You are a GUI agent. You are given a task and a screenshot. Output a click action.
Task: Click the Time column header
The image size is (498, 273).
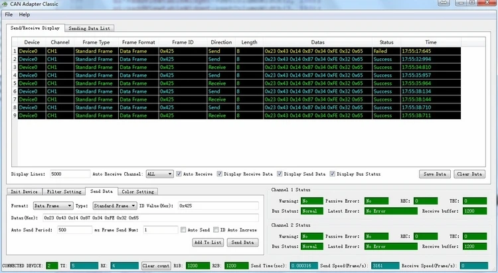pos(431,42)
